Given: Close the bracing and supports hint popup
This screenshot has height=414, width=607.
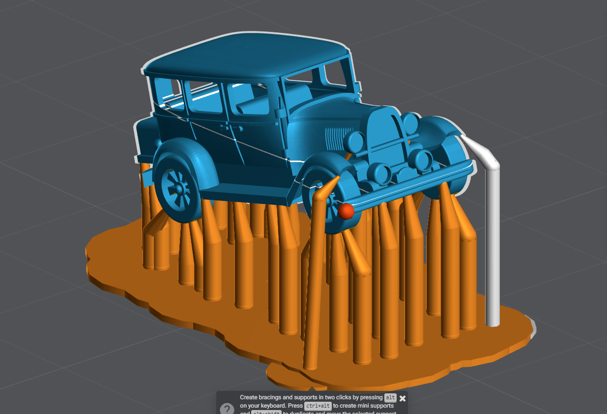Looking at the screenshot, I should tap(403, 398).
